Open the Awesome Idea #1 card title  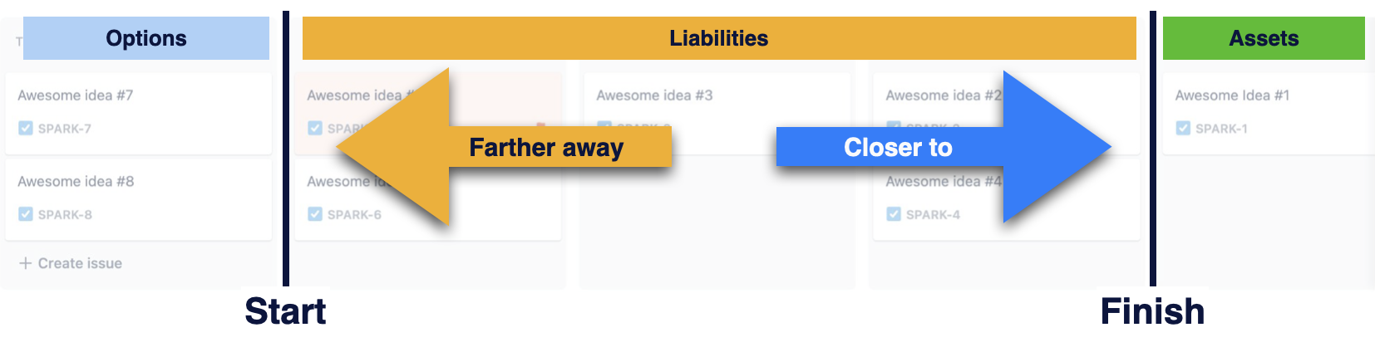1232,95
